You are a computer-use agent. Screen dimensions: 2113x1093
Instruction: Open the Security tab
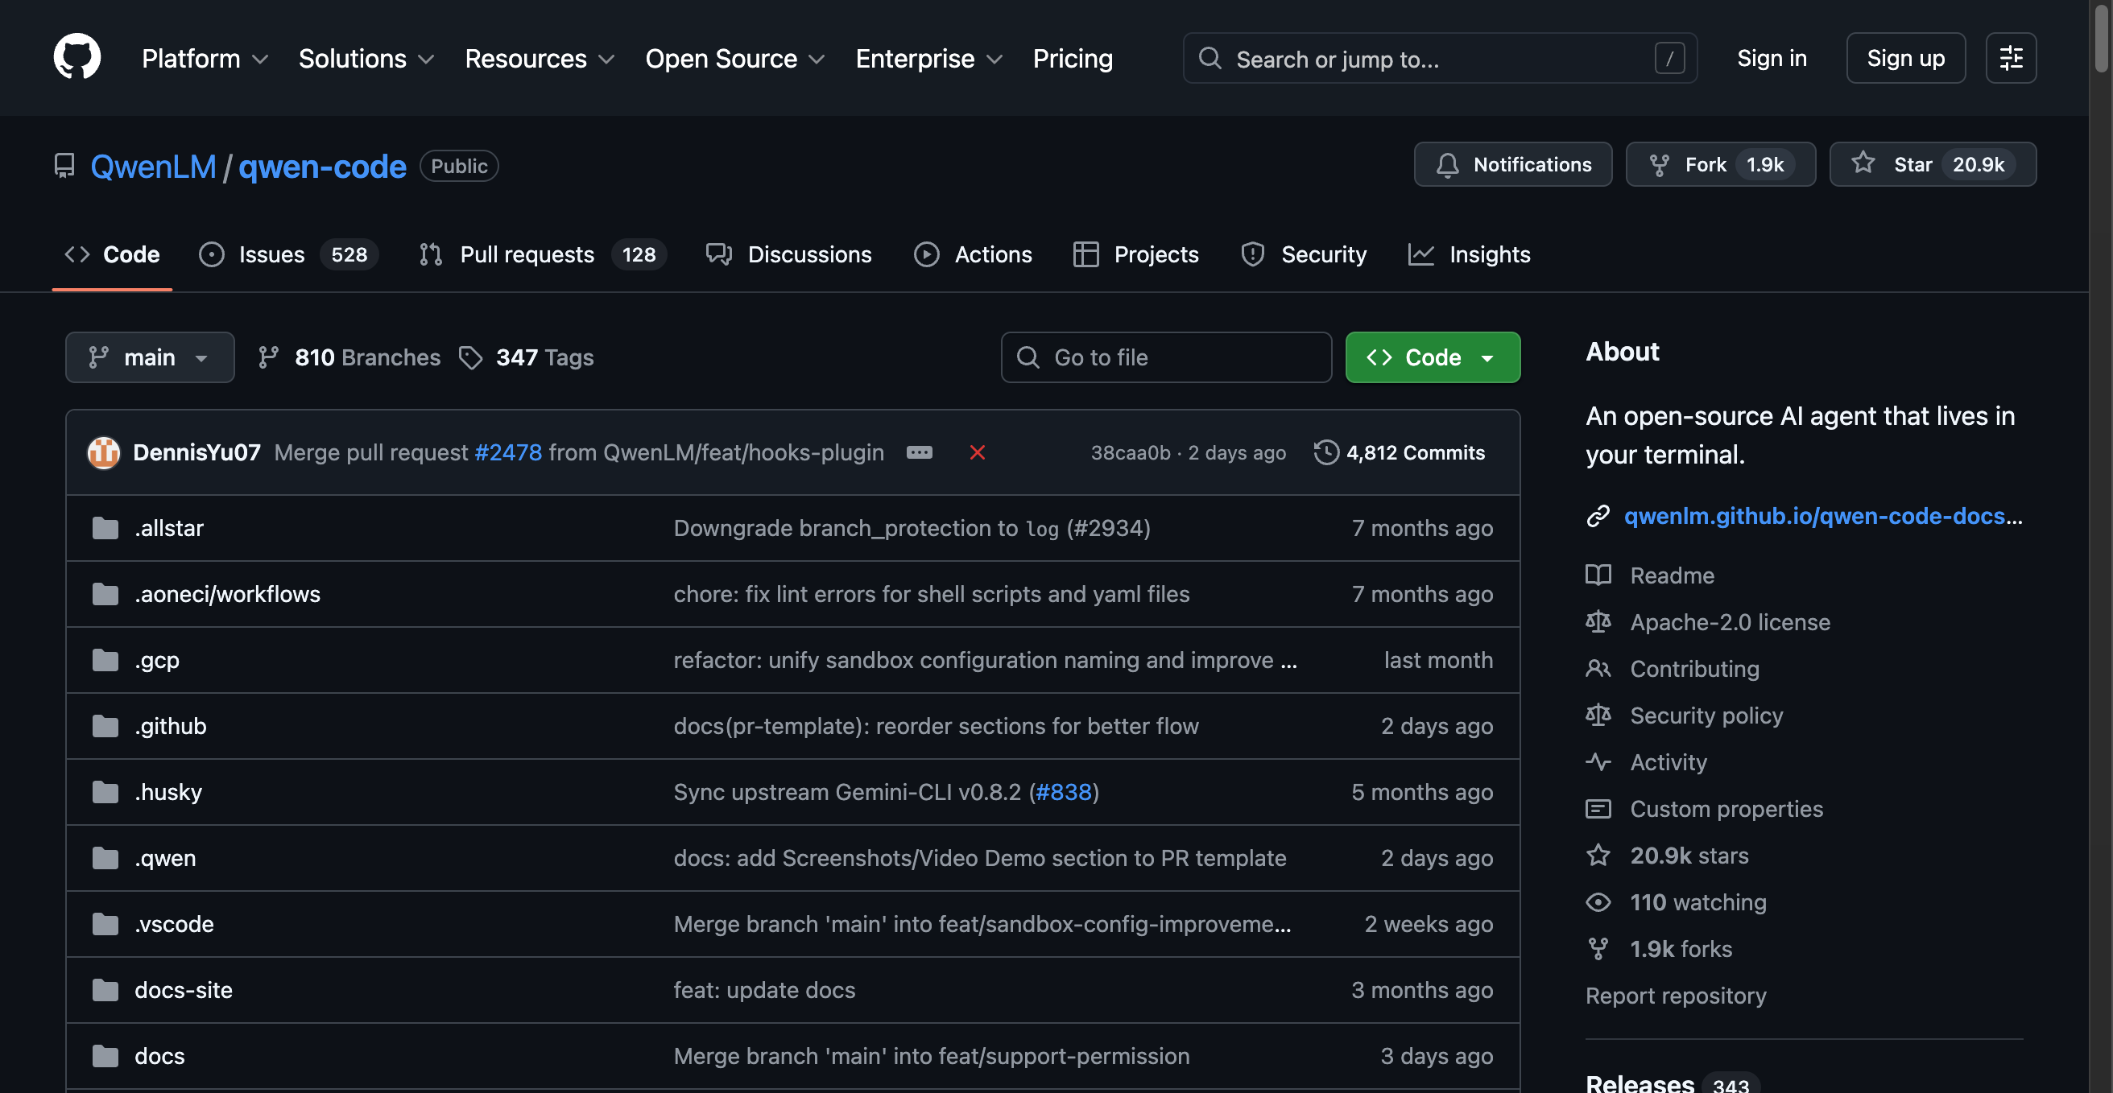tap(1304, 254)
